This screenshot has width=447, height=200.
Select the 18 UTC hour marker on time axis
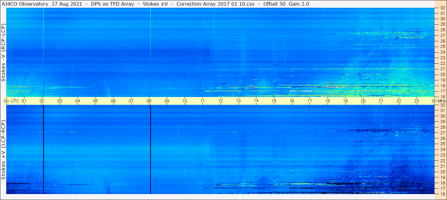pos(327,101)
